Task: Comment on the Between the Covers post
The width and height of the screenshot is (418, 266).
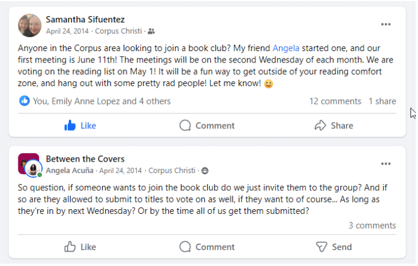Action: (207, 247)
